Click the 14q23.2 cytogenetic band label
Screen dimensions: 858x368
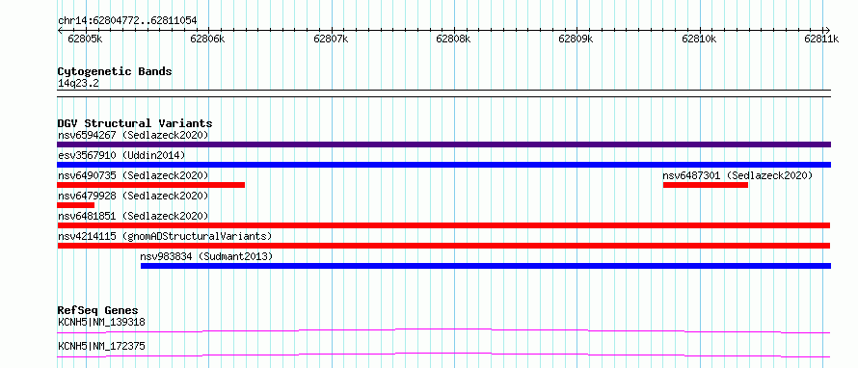pos(78,84)
